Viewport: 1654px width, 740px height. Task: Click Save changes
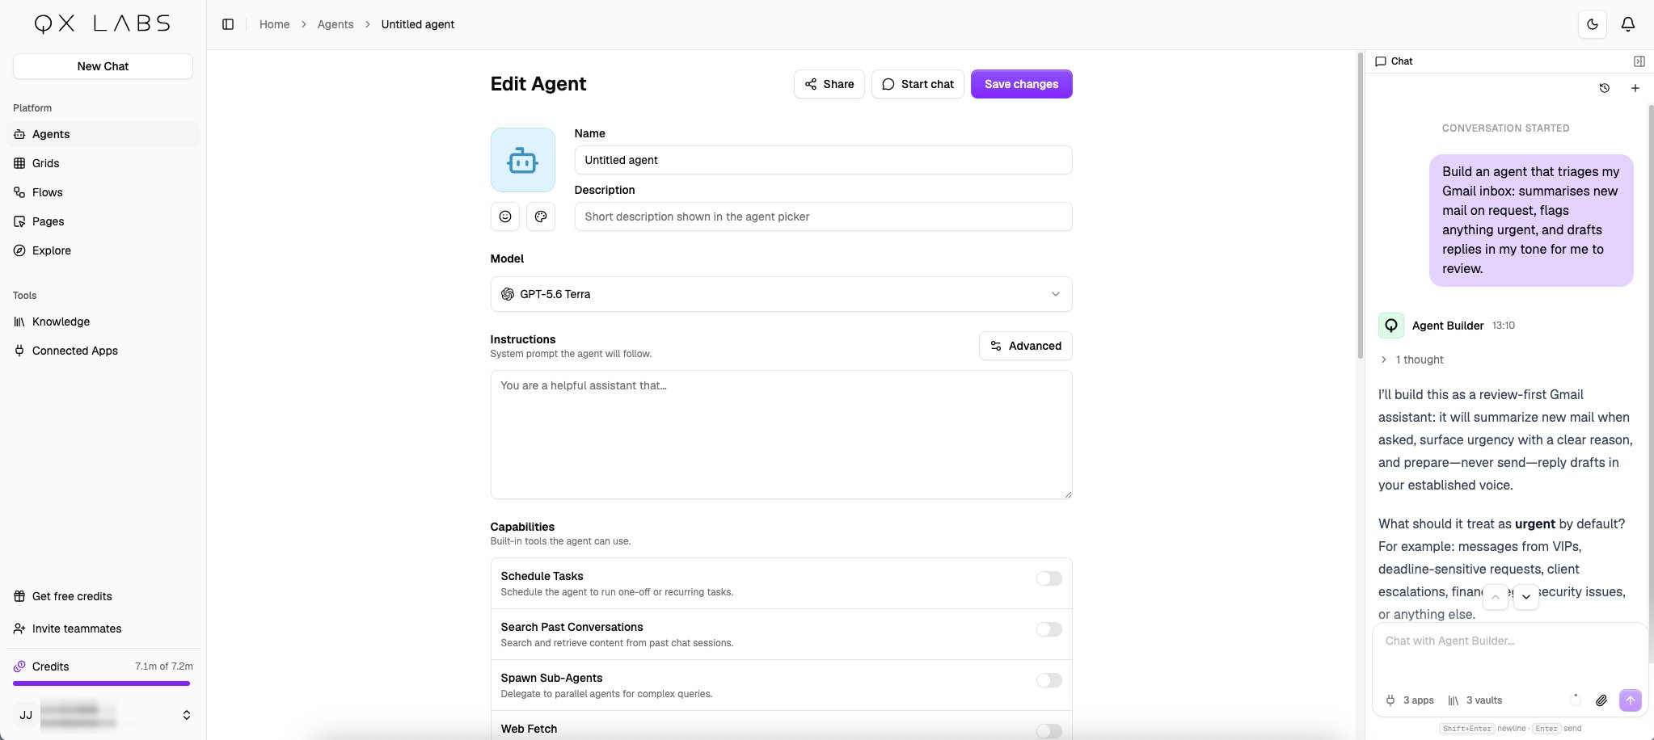pyautogui.click(x=1021, y=84)
